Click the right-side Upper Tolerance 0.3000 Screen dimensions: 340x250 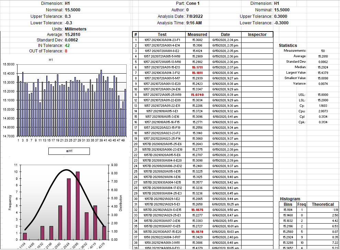click(281, 16)
